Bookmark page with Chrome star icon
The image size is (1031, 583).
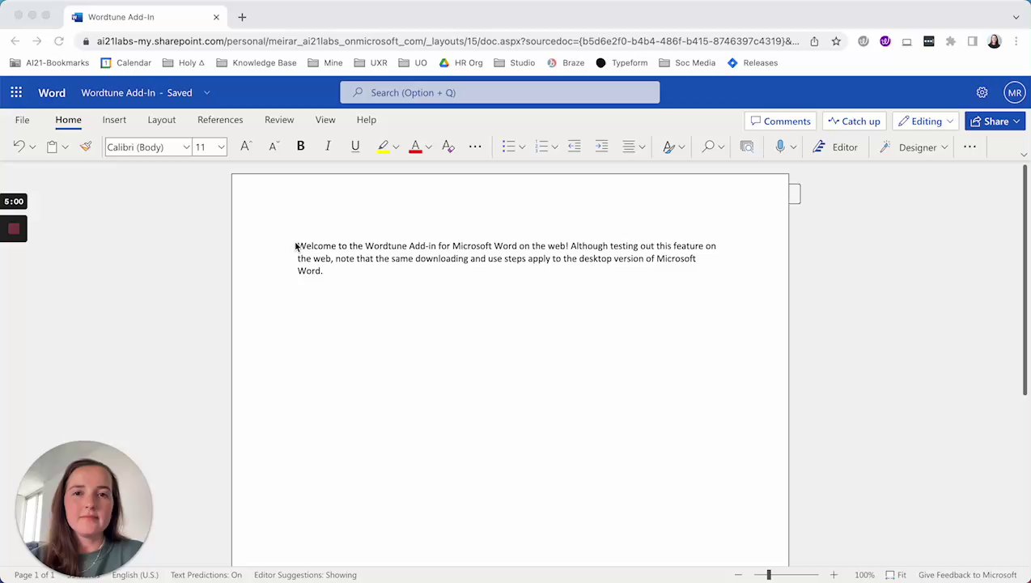point(836,41)
